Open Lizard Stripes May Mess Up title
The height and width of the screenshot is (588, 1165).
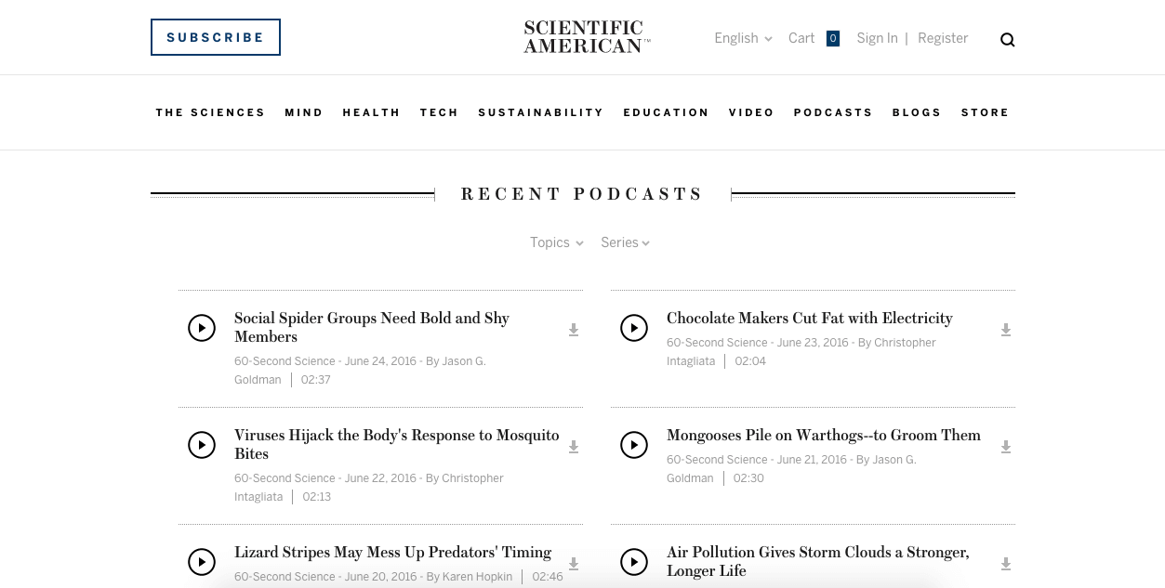pyautogui.click(x=392, y=552)
